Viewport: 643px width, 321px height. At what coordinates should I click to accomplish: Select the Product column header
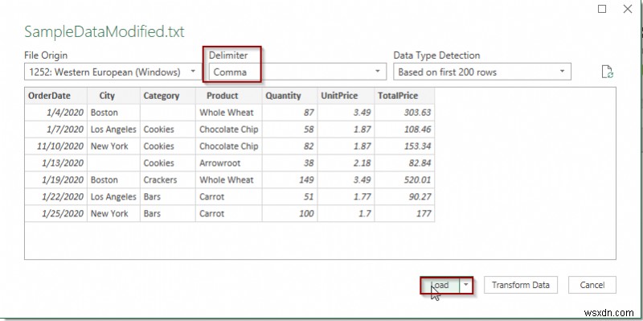click(229, 96)
